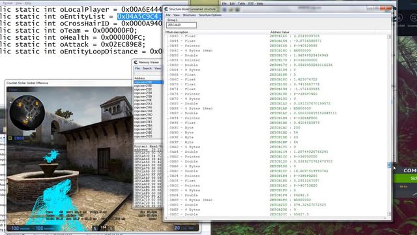
Task: Select highlighted csgo.exe+2188 row in Memory Viewer
Action: (148, 82)
